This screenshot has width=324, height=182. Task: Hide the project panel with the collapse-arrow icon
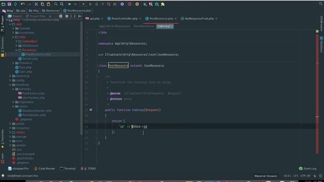coord(80,16)
